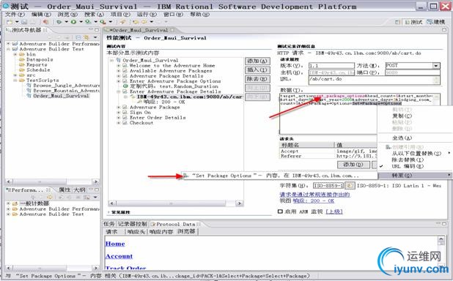Screen dimensions: 453x281
Task: Click the 插入(I) button
Action: tap(257, 70)
